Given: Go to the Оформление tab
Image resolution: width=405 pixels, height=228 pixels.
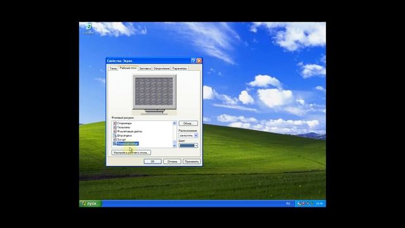Looking at the screenshot, I should 161,68.
